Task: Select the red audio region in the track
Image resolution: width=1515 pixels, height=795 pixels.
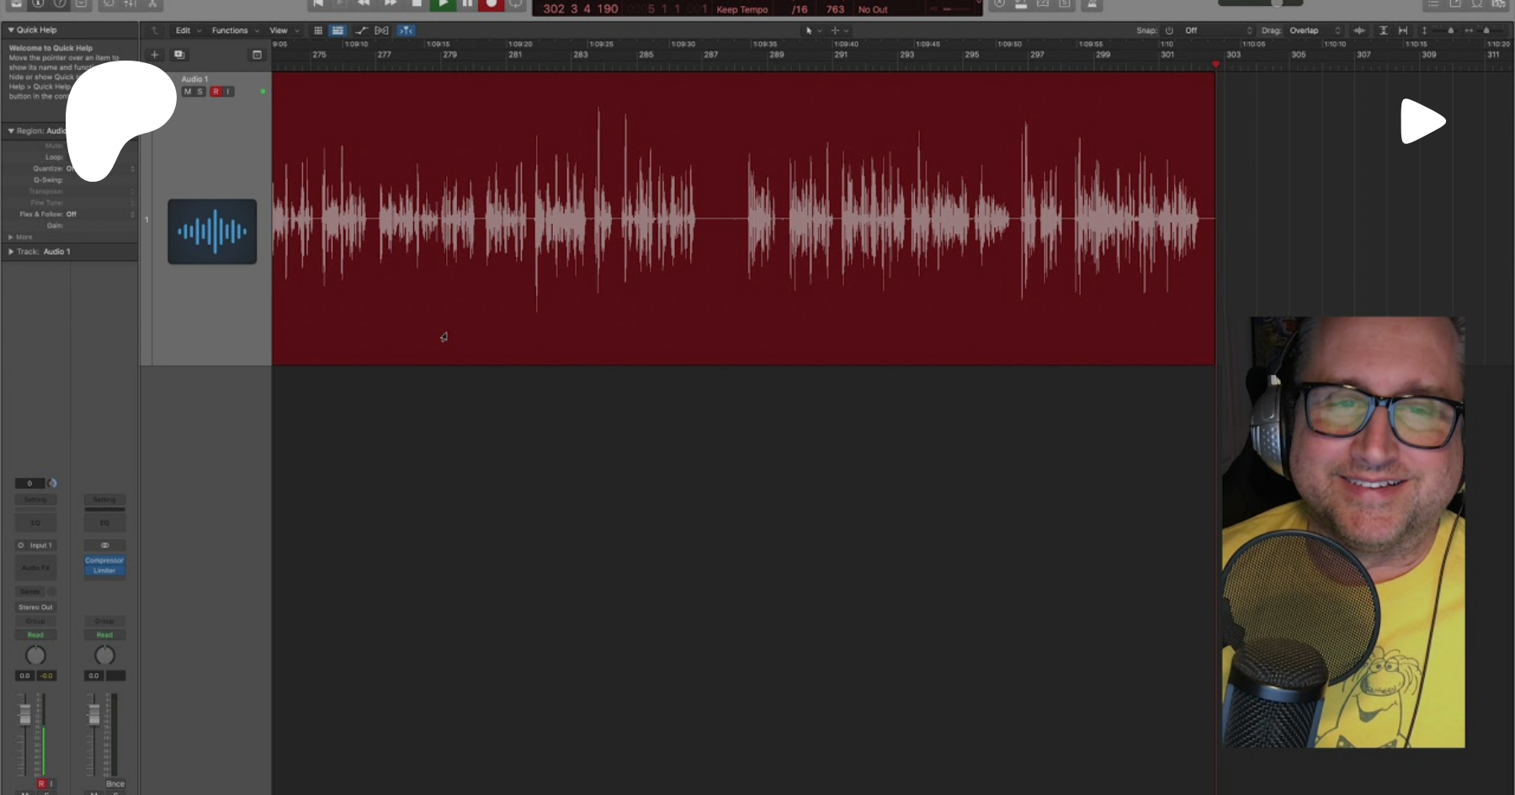Action: [x=743, y=219]
